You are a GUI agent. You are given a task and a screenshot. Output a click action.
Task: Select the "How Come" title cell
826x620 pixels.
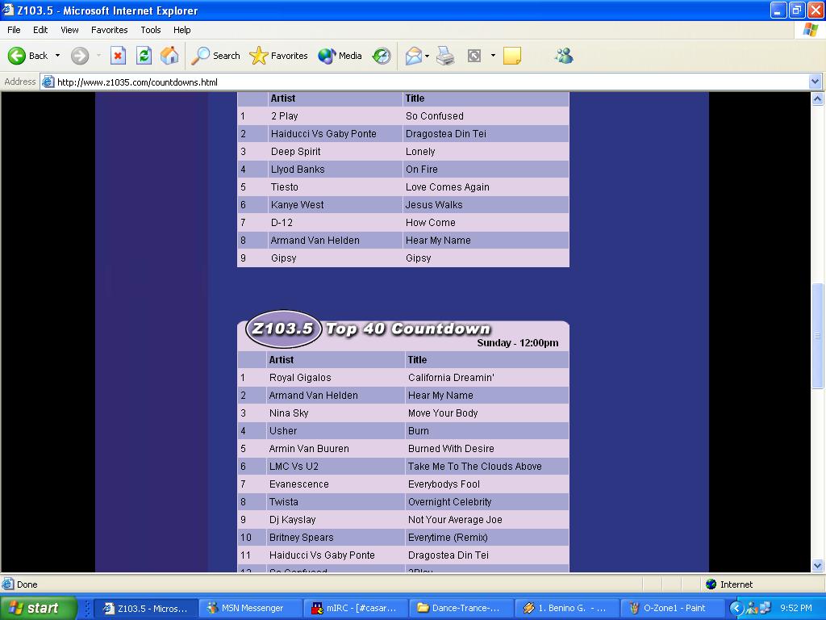click(x=486, y=223)
